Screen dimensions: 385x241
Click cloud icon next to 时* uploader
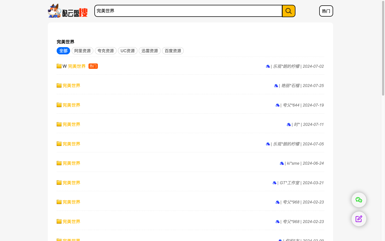288,125
